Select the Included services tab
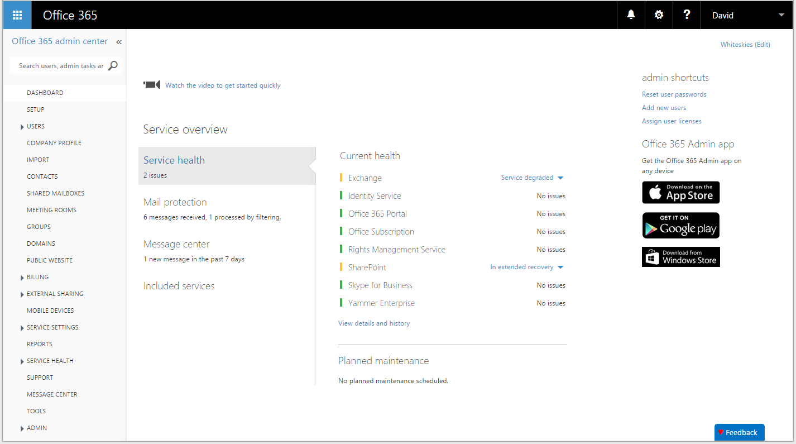Image resolution: width=796 pixels, height=444 pixels. [179, 286]
